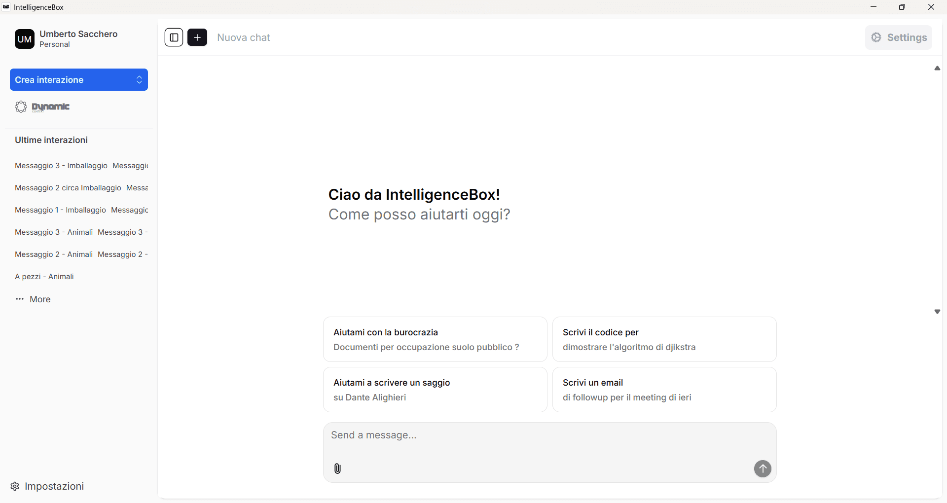Select Aiutami con la burocrazia suggestion
This screenshot has width=947, height=503.
pos(435,339)
